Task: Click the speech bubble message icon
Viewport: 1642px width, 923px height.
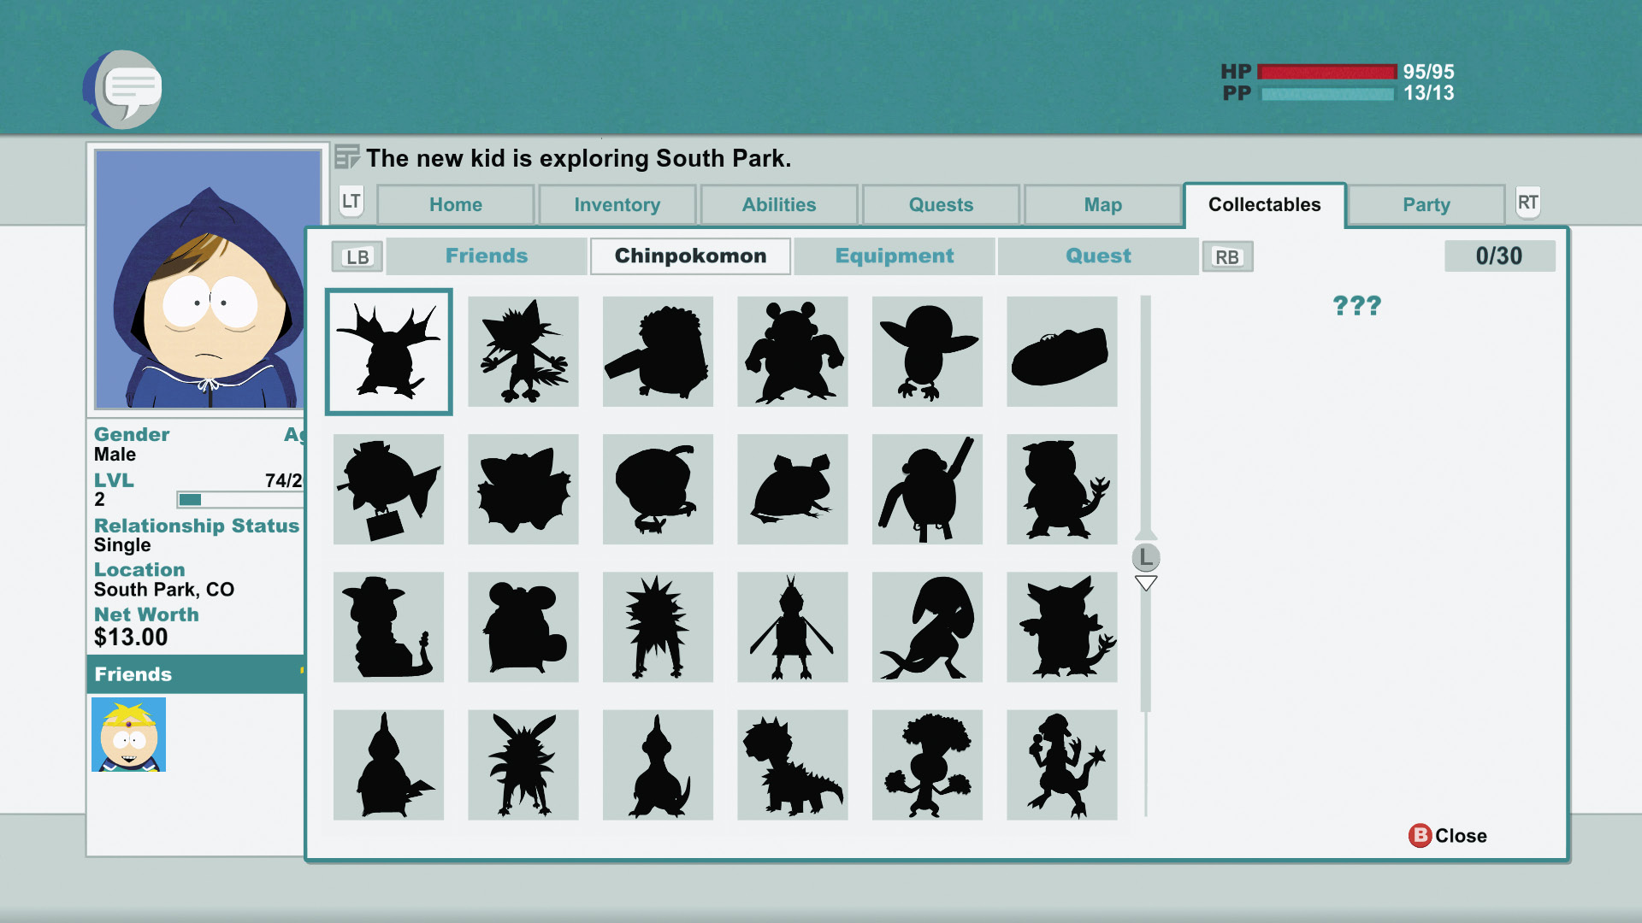Action: coord(123,89)
